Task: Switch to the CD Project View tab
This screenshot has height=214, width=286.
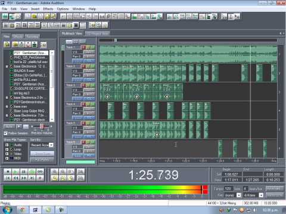Action: [97, 33]
